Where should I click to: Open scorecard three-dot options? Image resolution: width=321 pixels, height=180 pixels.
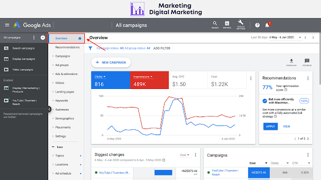pyautogui.click(x=251, y=78)
